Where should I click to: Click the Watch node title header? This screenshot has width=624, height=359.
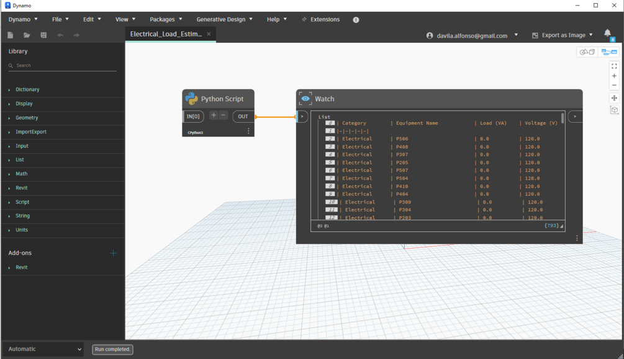[440, 99]
